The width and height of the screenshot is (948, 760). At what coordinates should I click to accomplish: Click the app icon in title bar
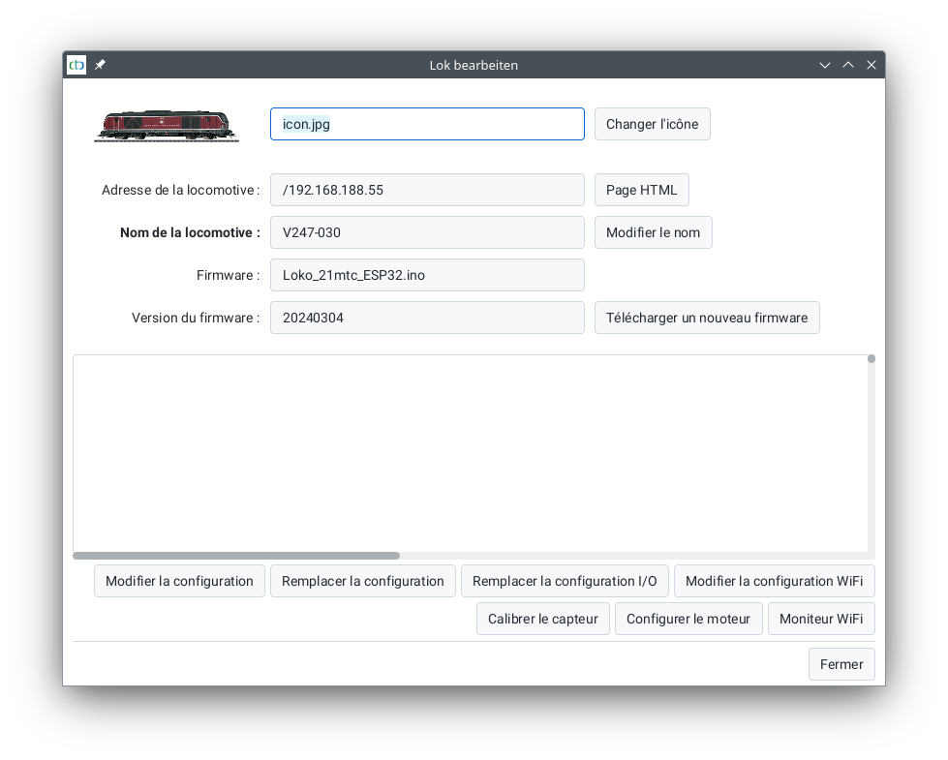click(76, 65)
